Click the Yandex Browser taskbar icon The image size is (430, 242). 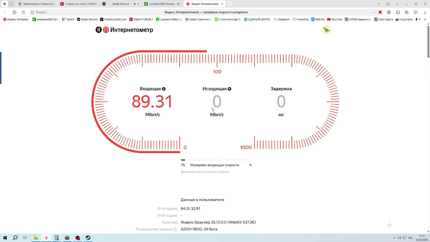(x=46, y=238)
